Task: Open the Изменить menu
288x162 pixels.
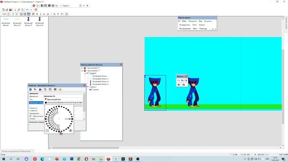Action: pyautogui.click(x=193, y=21)
